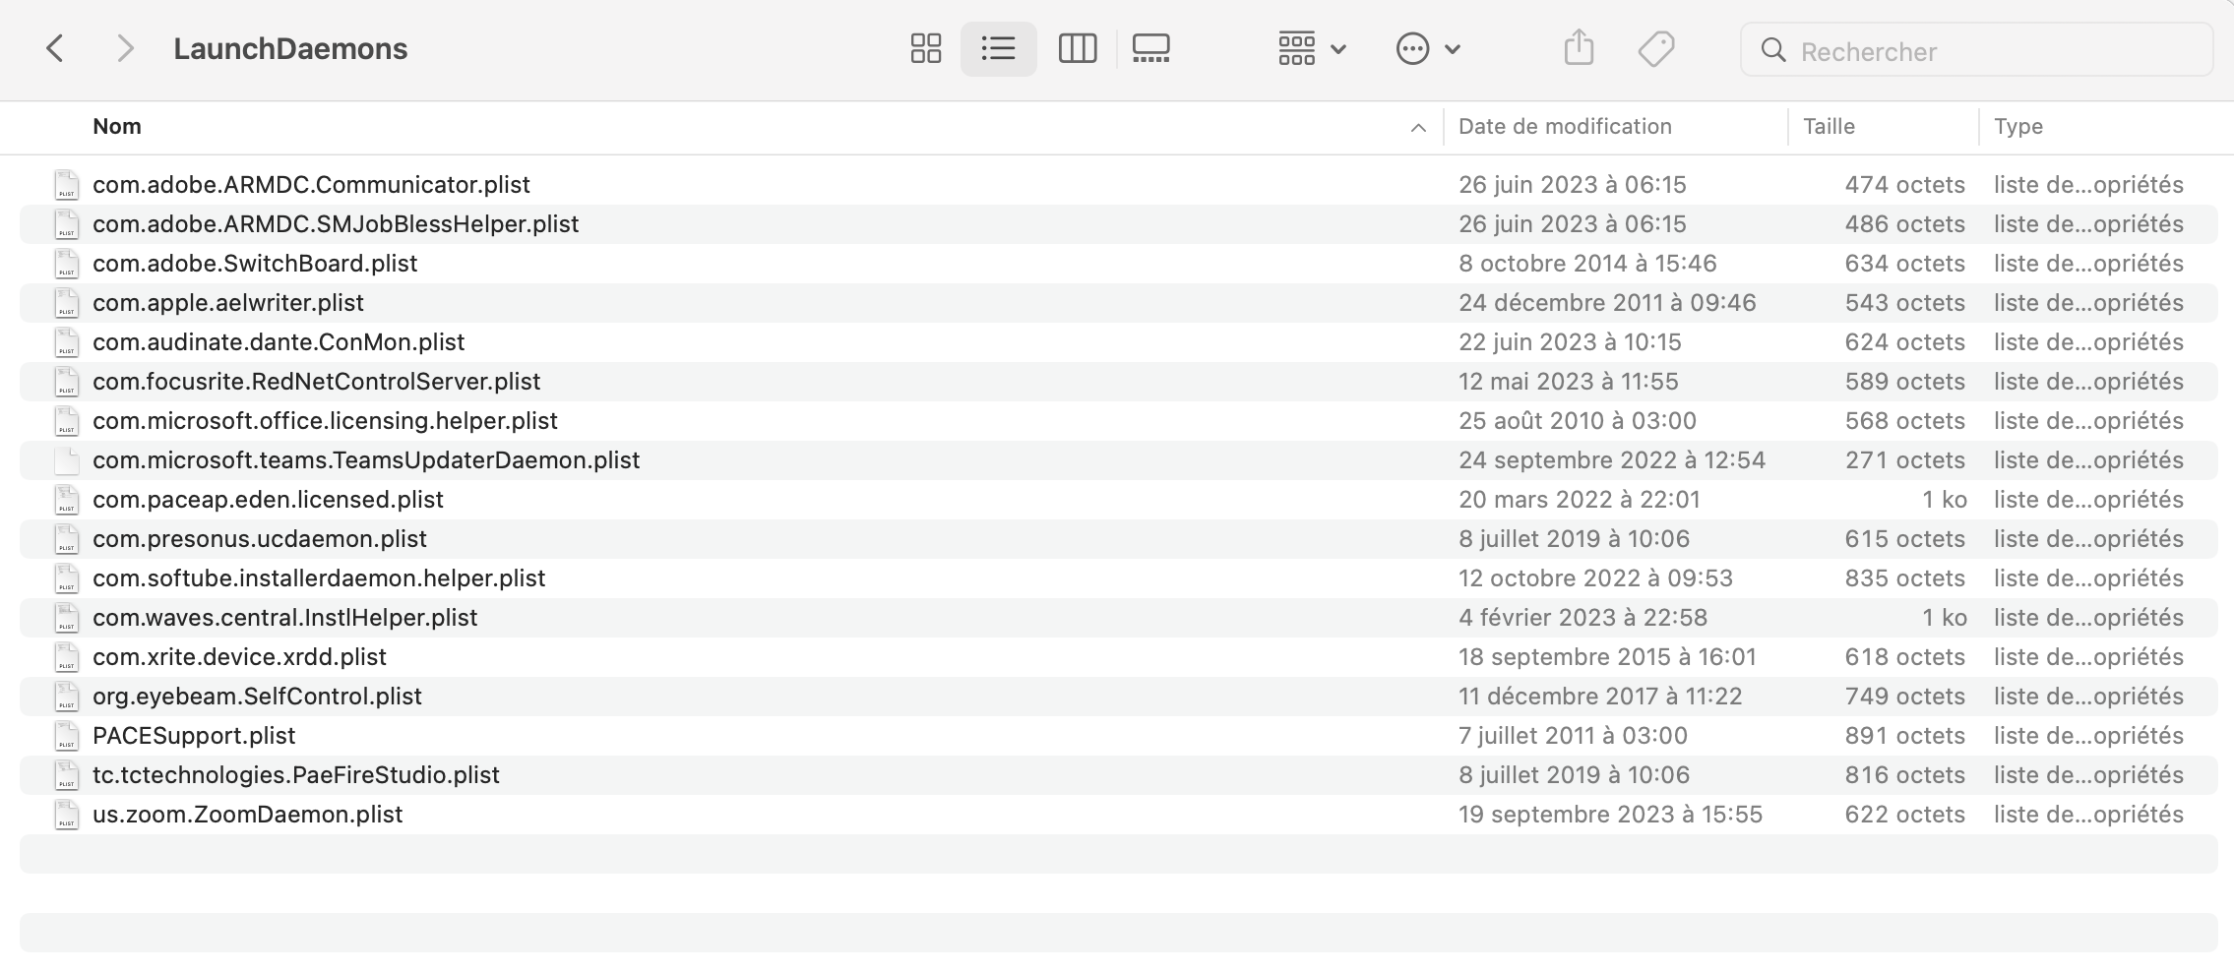Click the com.waves.central.InstlHelper.plist file icon
2234x972 pixels.
tap(67, 617)
